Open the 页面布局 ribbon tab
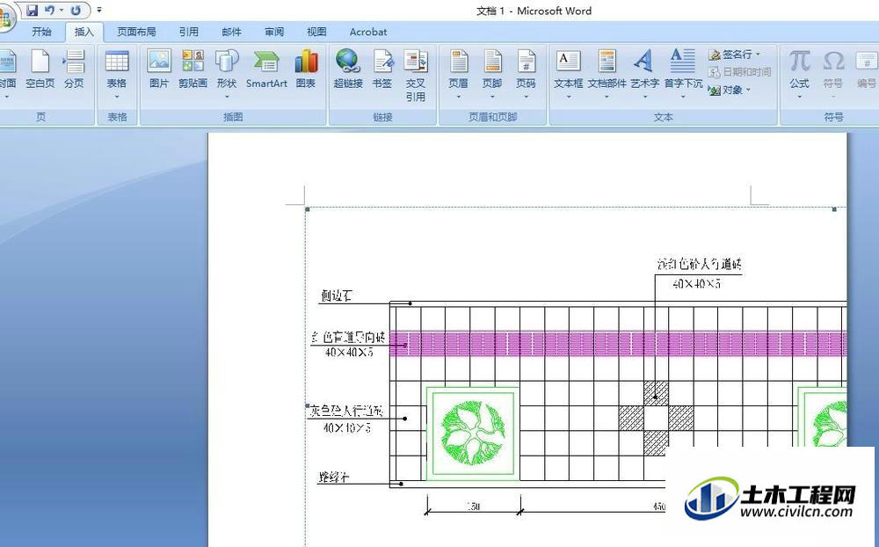Screen dimensions: 879x547 coord(136,32)
